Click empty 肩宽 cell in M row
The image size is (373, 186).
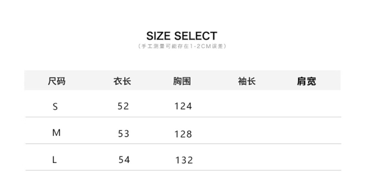(306, 133)
